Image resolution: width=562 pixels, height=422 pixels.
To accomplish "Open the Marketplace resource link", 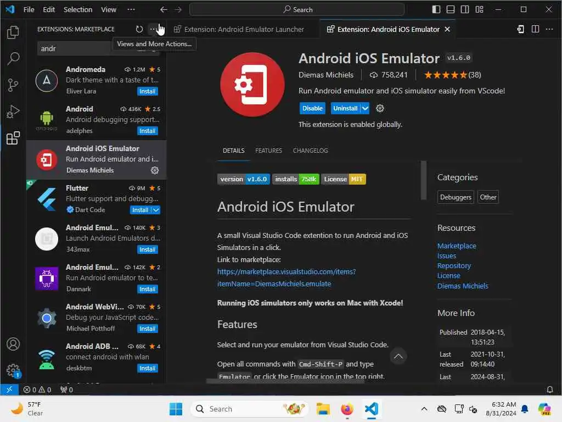I will [x=457, y=246].
